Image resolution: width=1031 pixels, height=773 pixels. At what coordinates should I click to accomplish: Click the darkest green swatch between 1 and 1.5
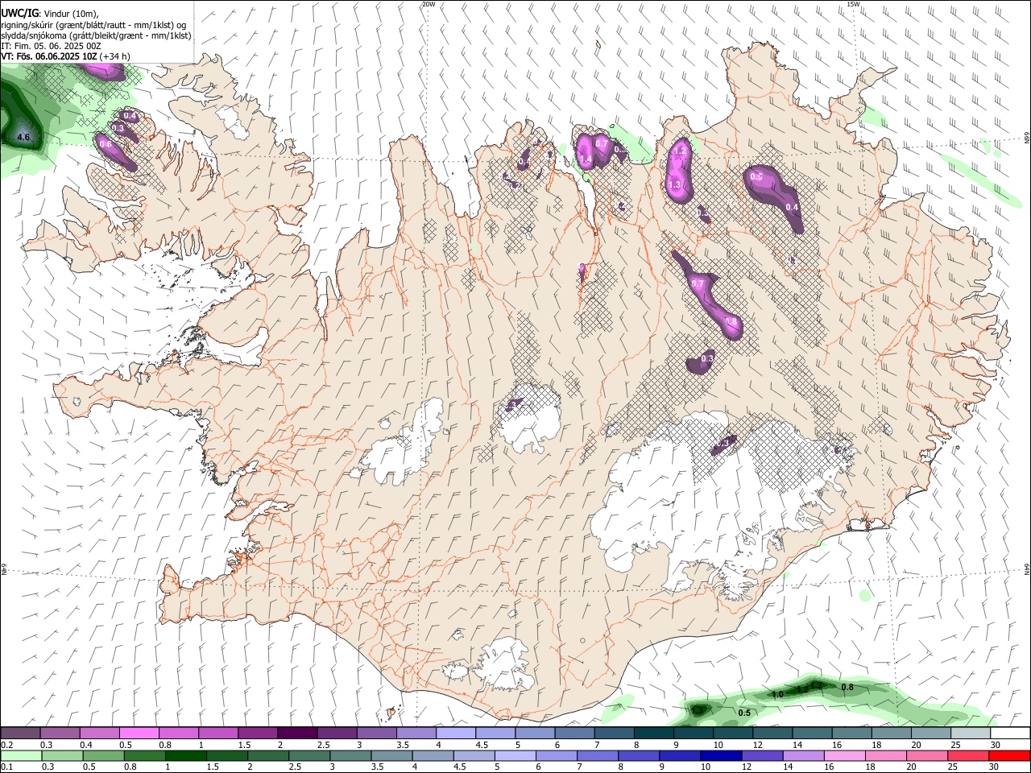(185, 756)
